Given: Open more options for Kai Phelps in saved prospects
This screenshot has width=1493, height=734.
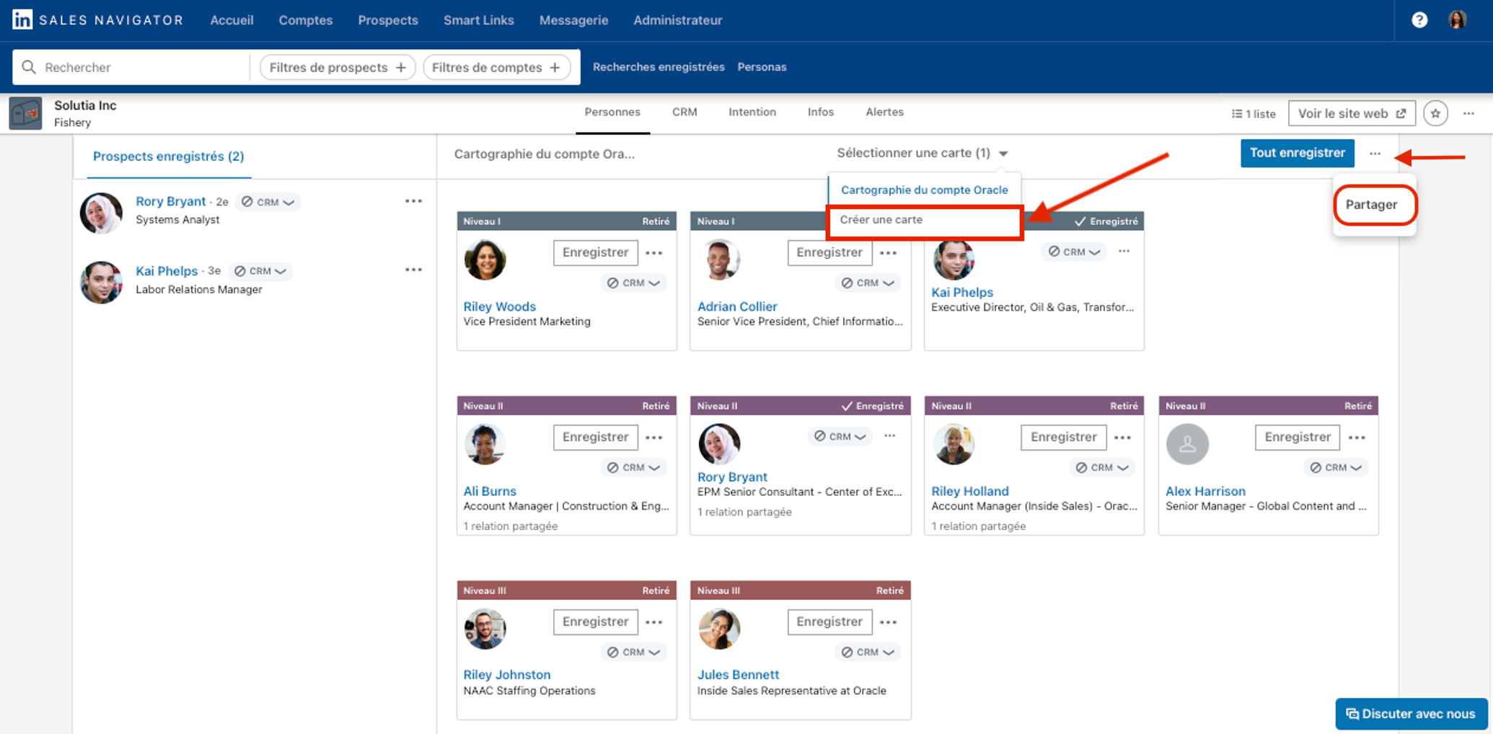Looking at the screenshot, I should point(413,270).
